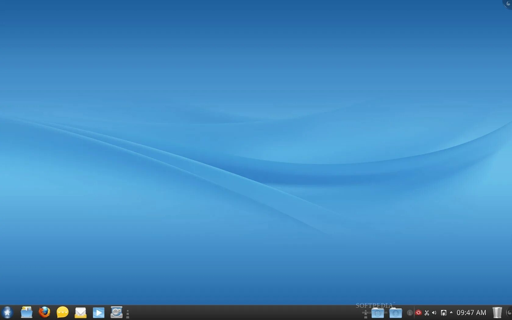The width and height of the screenshot is (512, 320).
Task: Click the 09:47 AM clock
Action: [471, 313]
